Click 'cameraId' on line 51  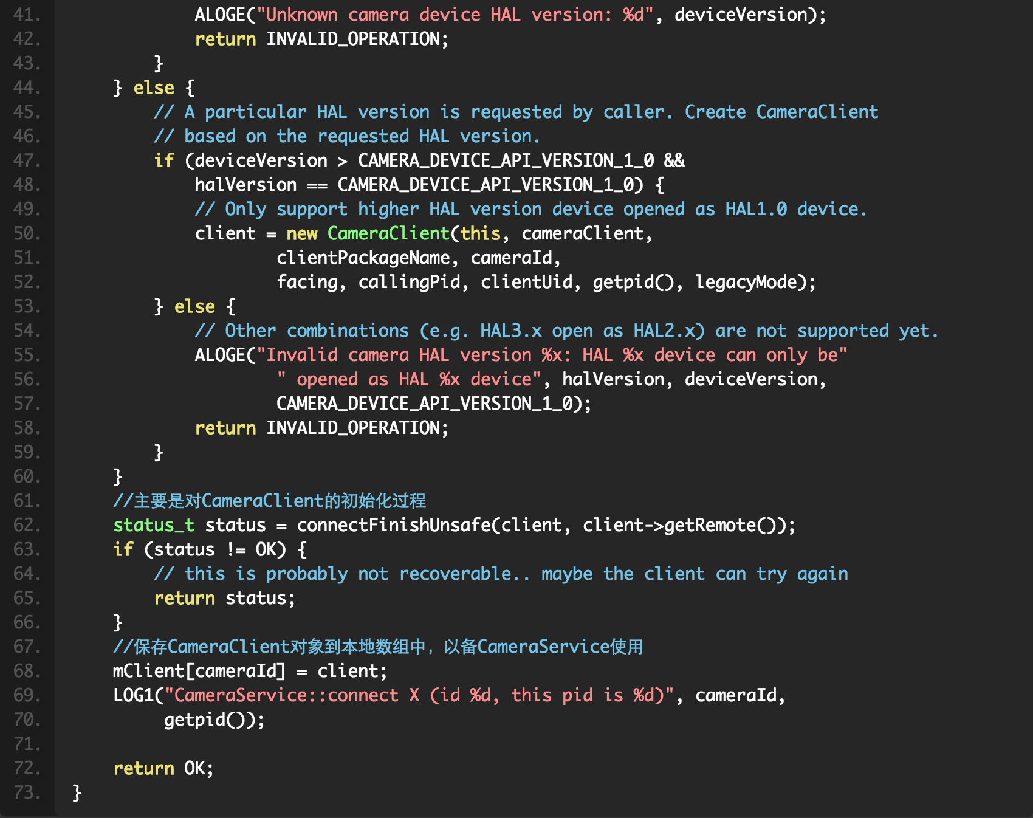[x=511, y=258]
